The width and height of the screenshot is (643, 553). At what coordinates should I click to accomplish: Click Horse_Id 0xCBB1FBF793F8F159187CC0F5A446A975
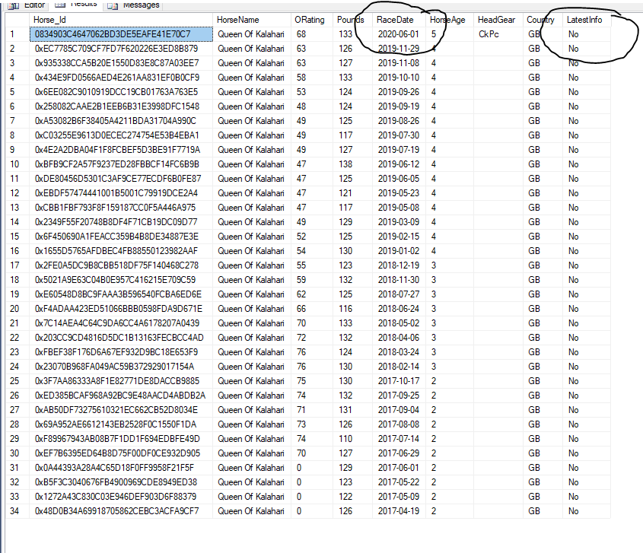(121, 208)
